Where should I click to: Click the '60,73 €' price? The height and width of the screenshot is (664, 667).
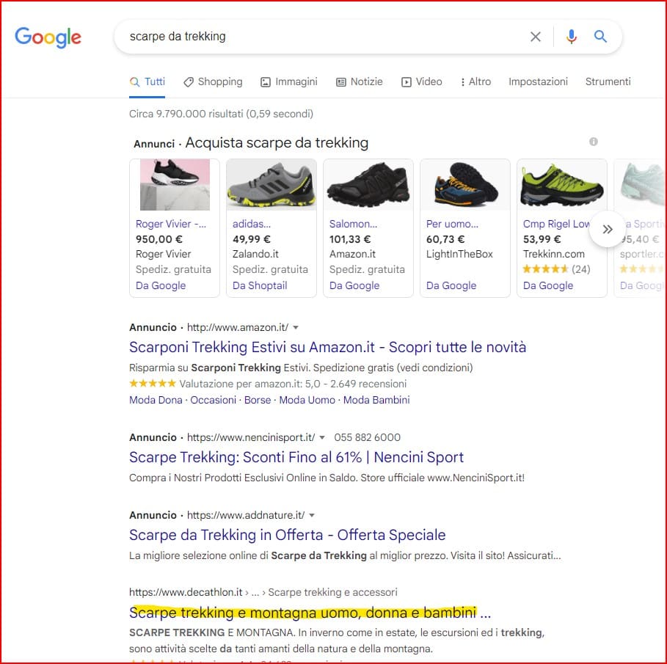coord(445,239)
